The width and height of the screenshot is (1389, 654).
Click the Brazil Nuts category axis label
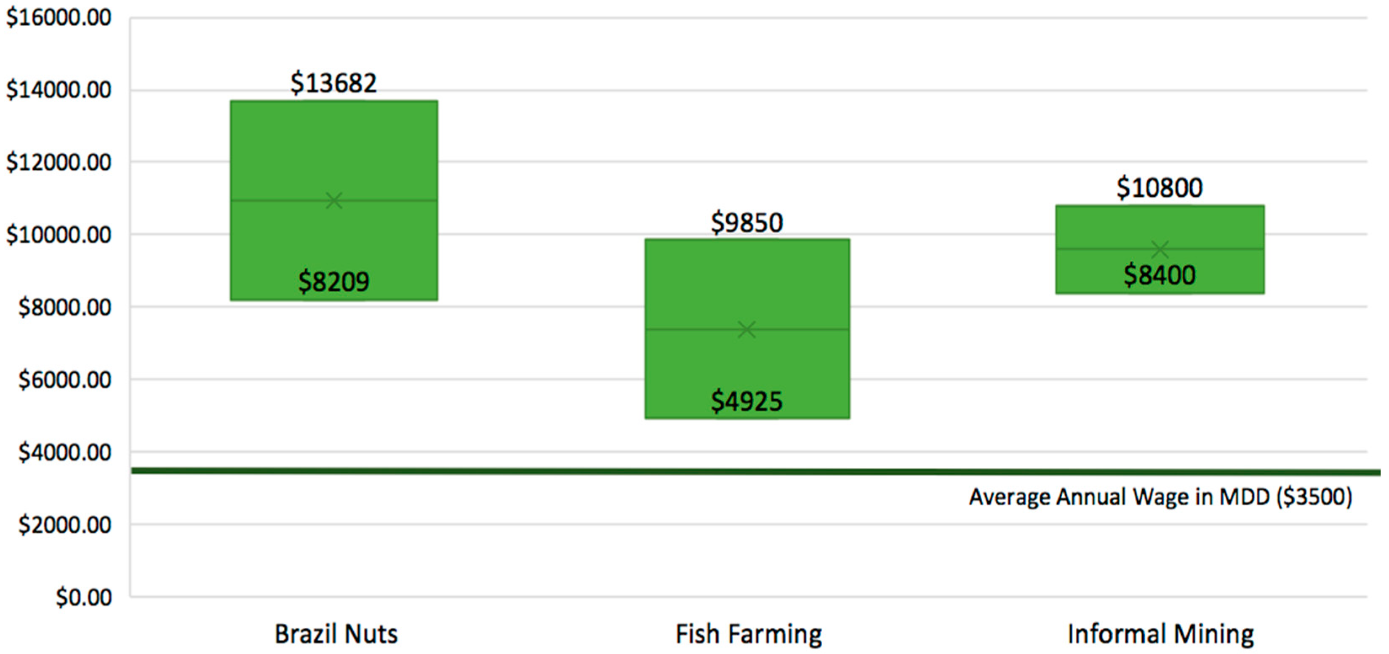pos(336,634)
